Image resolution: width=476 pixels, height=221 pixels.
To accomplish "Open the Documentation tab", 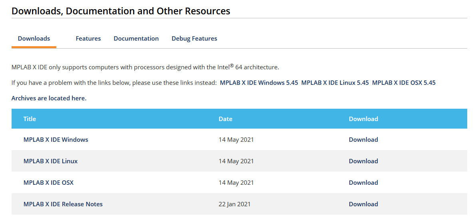I will (136, 39).
